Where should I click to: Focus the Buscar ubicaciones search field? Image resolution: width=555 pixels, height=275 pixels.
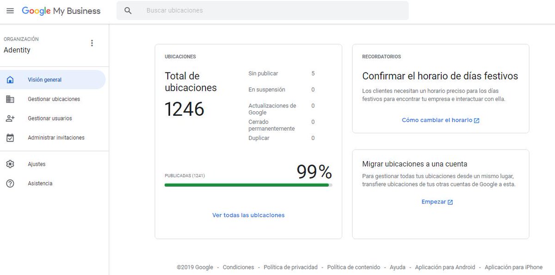click(x=262, y=11)
